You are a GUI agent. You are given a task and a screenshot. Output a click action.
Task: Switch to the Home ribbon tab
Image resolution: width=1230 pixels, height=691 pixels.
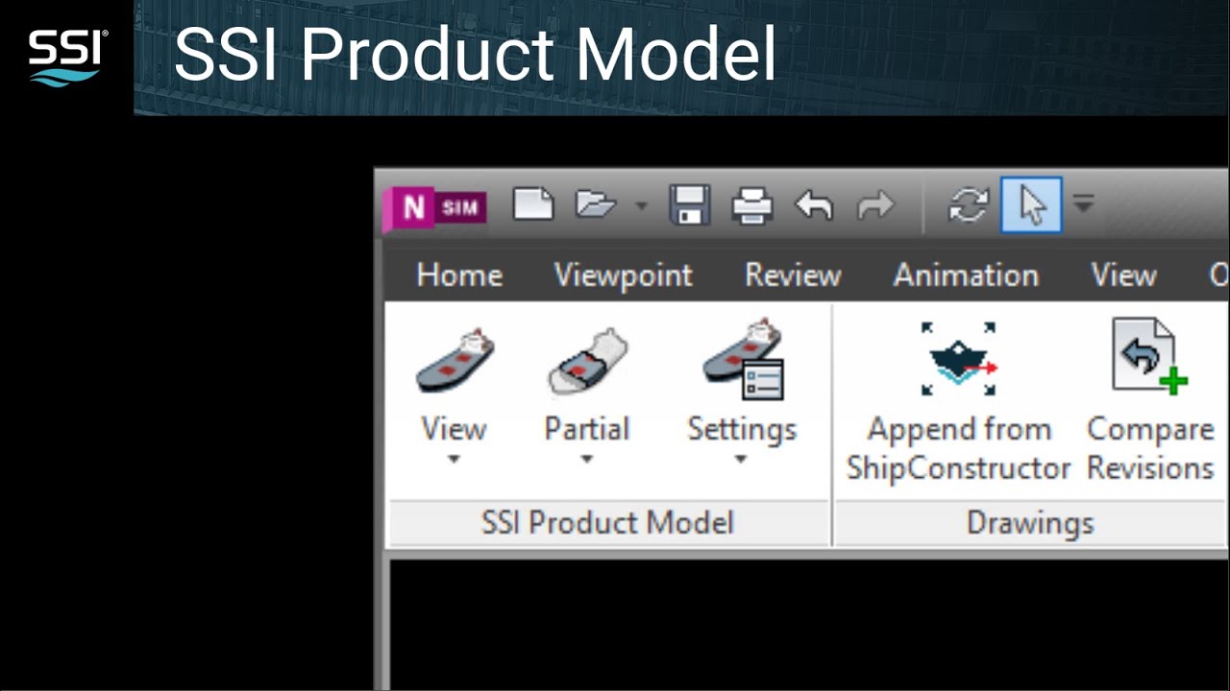click(x=459, y=275)
